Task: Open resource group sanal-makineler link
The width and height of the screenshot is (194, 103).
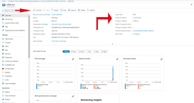Action: (x=57, y=14)
